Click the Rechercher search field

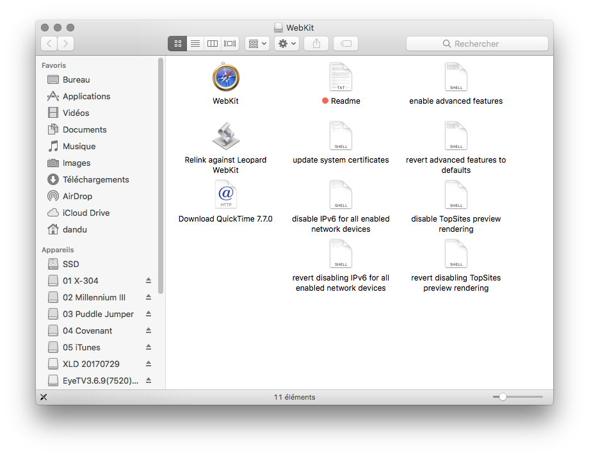(477, 44)
